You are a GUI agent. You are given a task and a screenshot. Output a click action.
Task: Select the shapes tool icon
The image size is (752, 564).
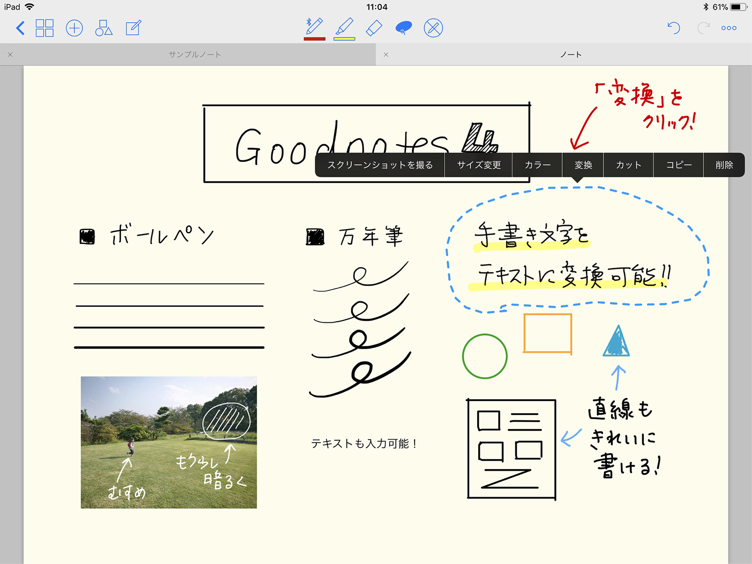[104, 28]
